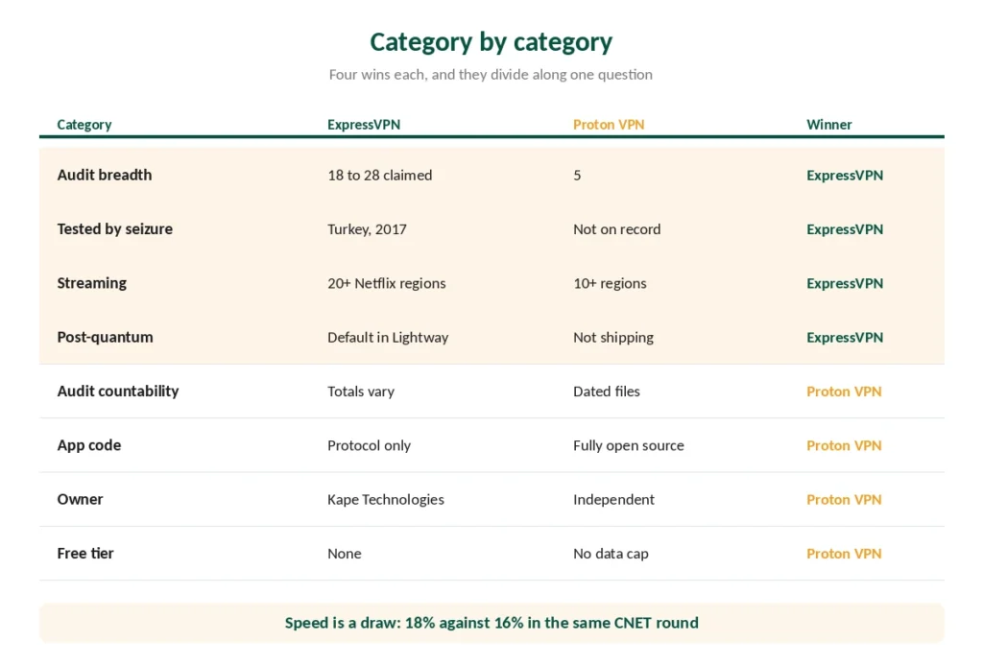Click the 'Proton VPN' column header
Screen dimensions: 983x665
(609, 124)
